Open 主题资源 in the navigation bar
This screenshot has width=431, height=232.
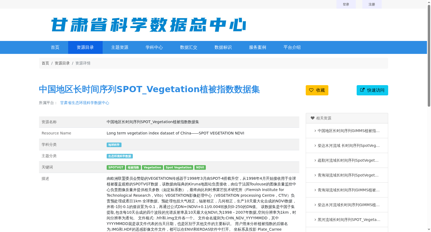[x=120, y=47]
